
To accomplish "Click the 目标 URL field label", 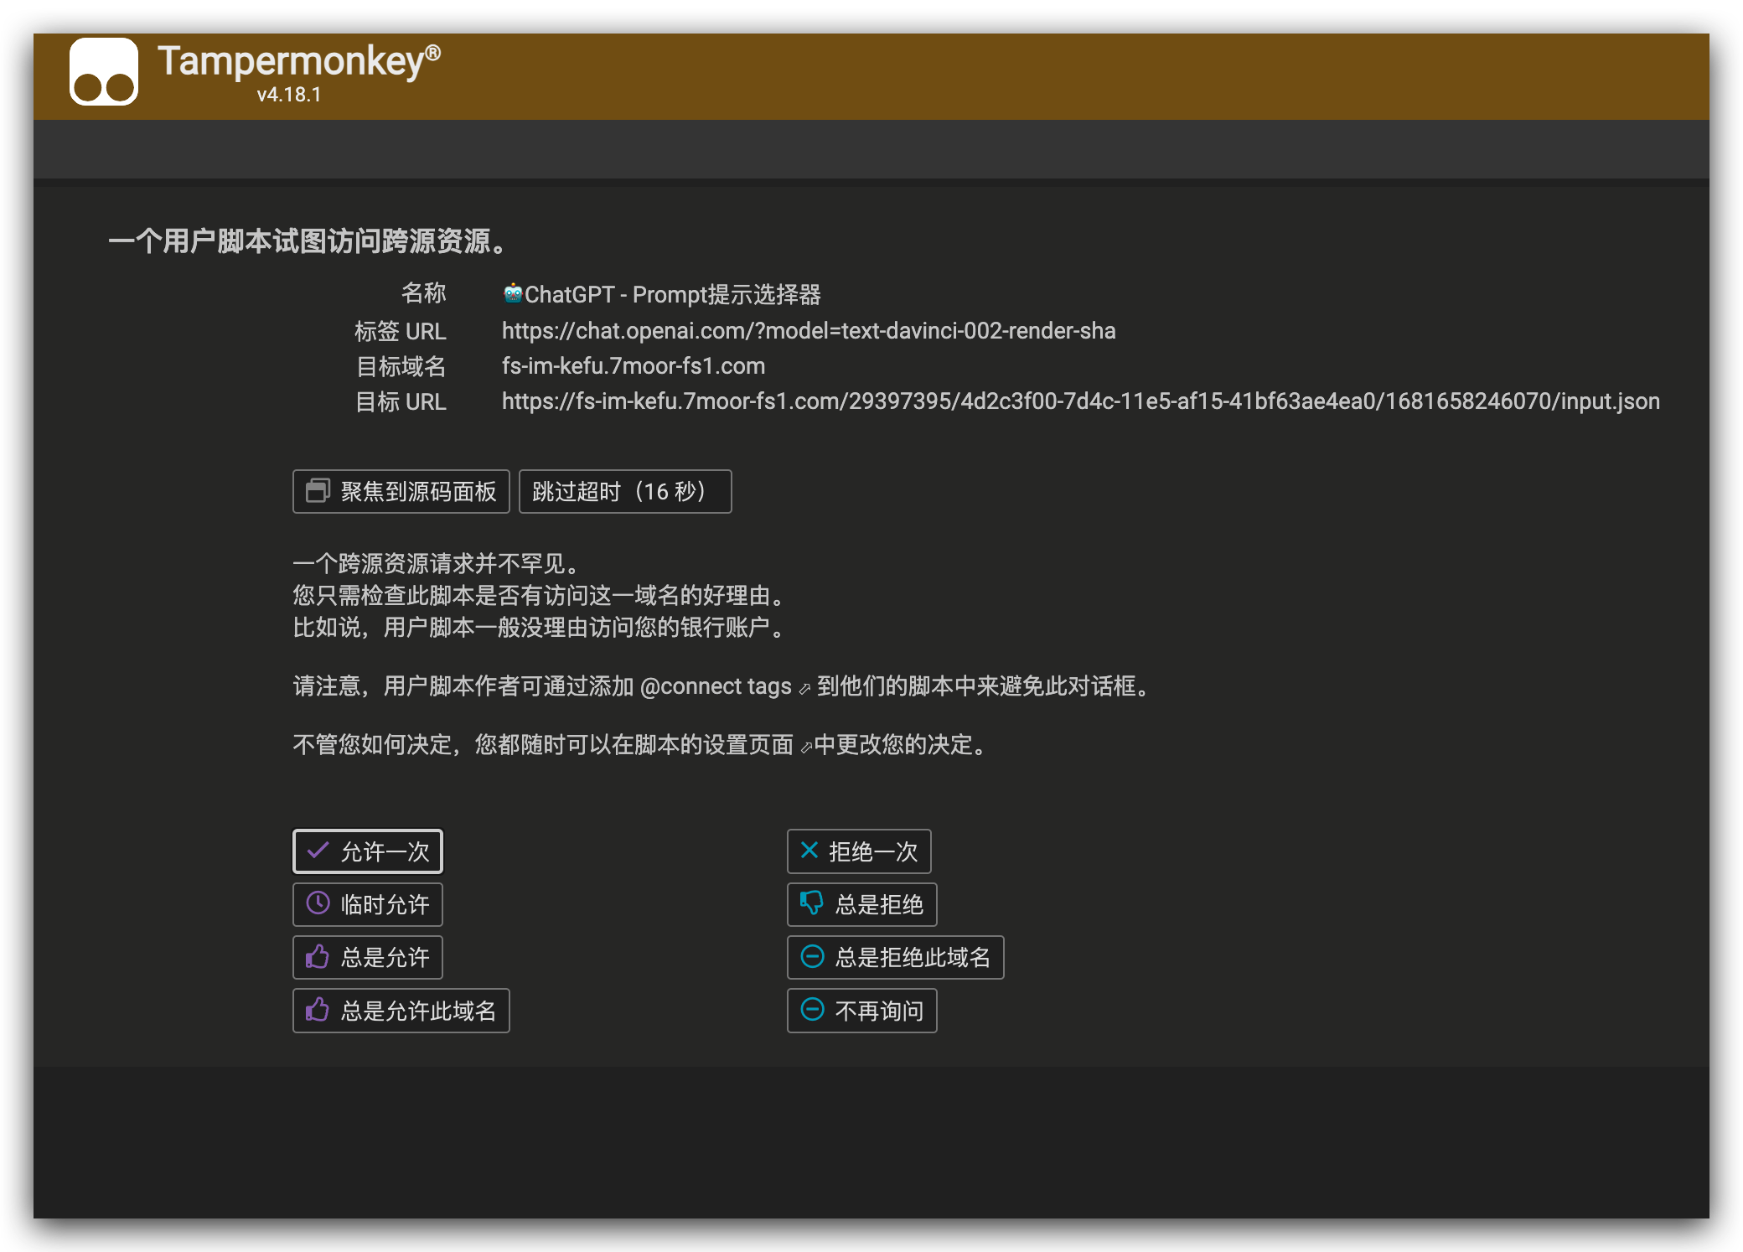I will point(401,401).
